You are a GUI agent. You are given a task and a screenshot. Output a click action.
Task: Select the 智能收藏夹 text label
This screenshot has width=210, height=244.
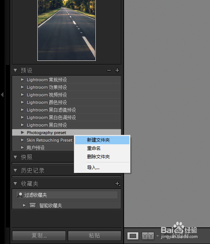51,205
